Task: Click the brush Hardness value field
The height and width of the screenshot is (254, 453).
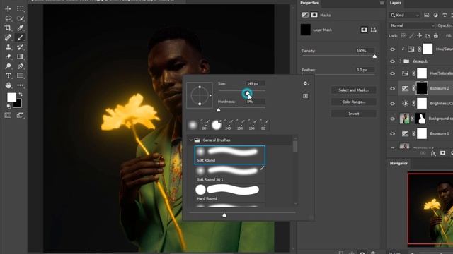Action: [254, 102]
